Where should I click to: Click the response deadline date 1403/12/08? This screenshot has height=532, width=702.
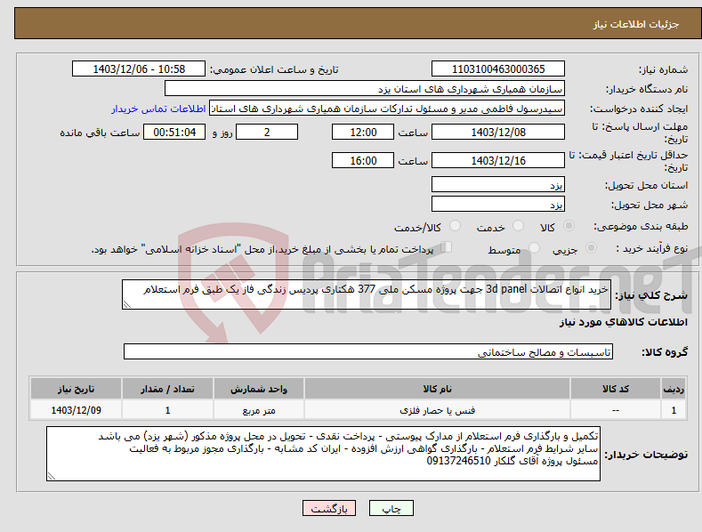(x=498, y=132)
